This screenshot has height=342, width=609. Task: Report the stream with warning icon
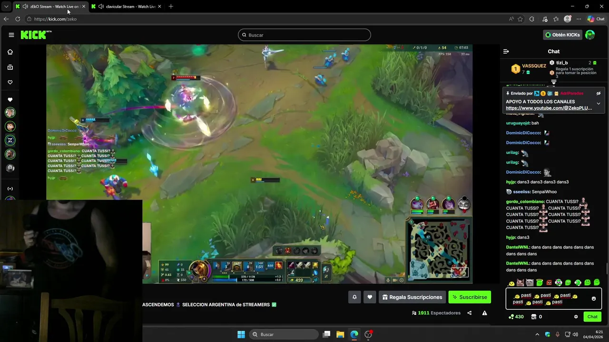point(484,313)
